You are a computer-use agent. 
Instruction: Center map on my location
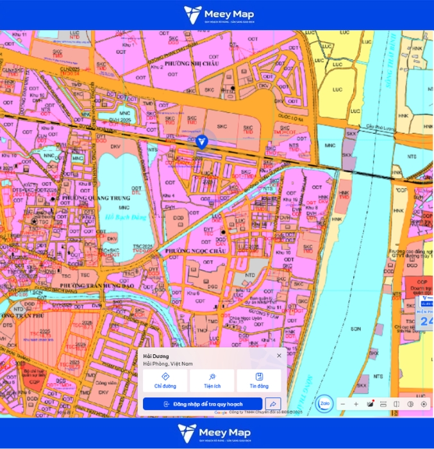coord(424,404)
